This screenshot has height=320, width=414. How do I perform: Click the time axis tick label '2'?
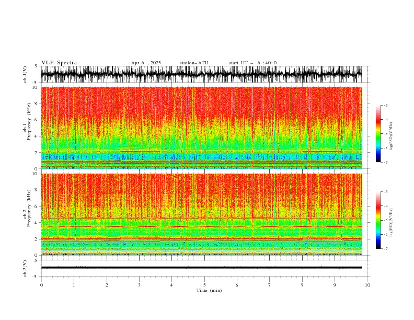point(107,285)
